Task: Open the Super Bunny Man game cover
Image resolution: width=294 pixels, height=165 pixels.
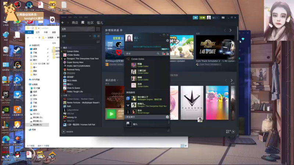Action: (x=217, y=103)
